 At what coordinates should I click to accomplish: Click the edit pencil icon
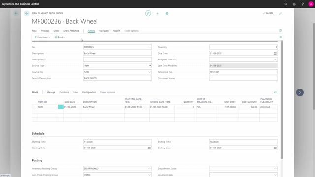(x=148, y=13)
